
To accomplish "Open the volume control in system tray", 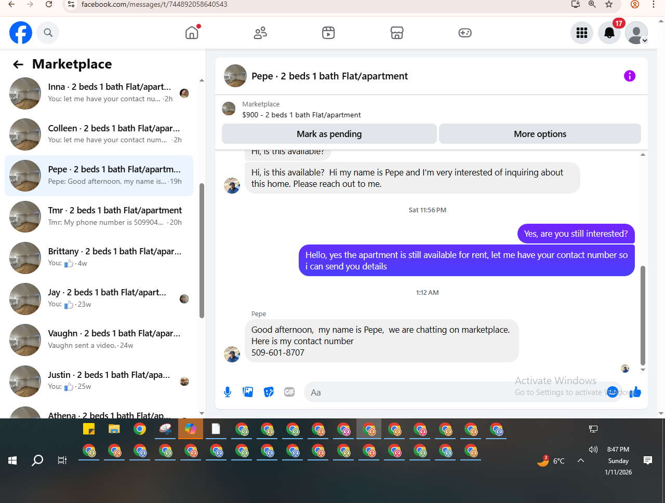I will pos(593,450).
